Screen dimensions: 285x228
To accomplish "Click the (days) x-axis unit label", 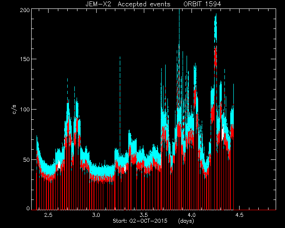I will (186, 221).
